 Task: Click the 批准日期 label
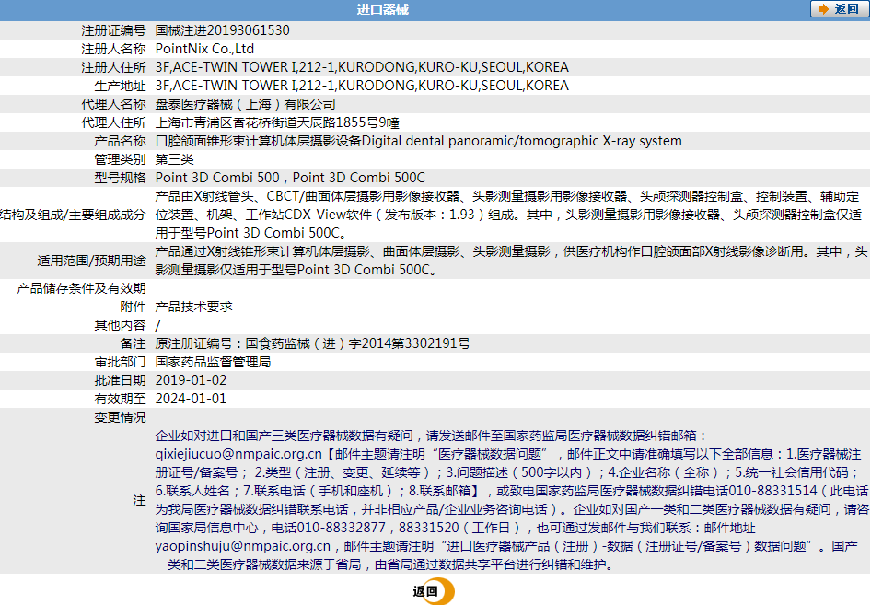pyautogui.click(x=120, y=380)
